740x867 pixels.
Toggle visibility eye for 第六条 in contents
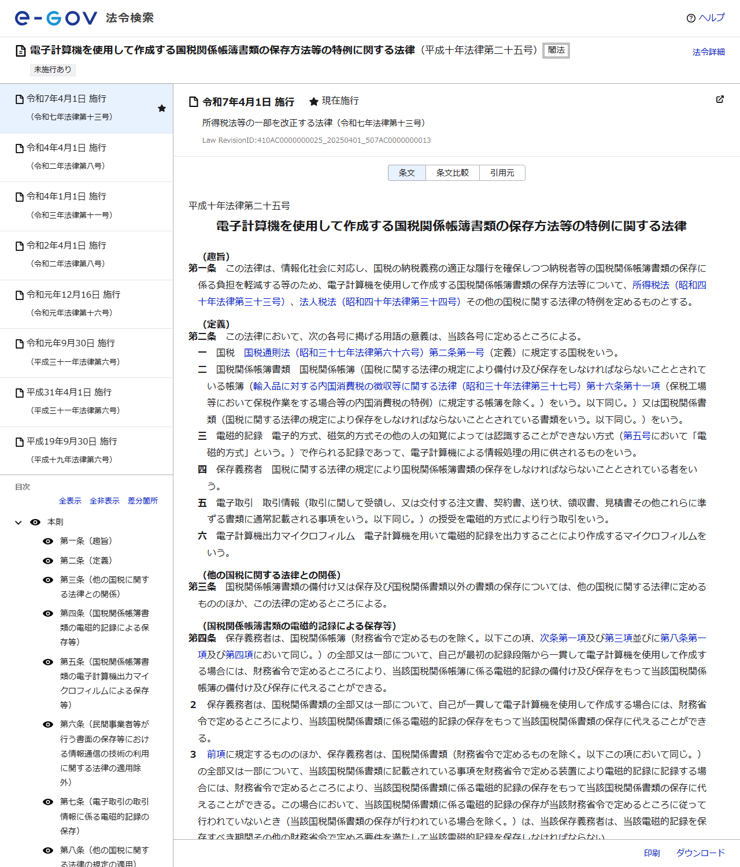[x=48, y=724]
